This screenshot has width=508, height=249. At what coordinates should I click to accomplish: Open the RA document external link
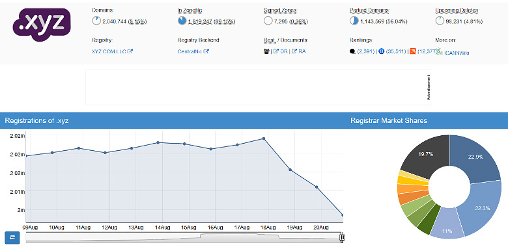(x=299, y=51)
